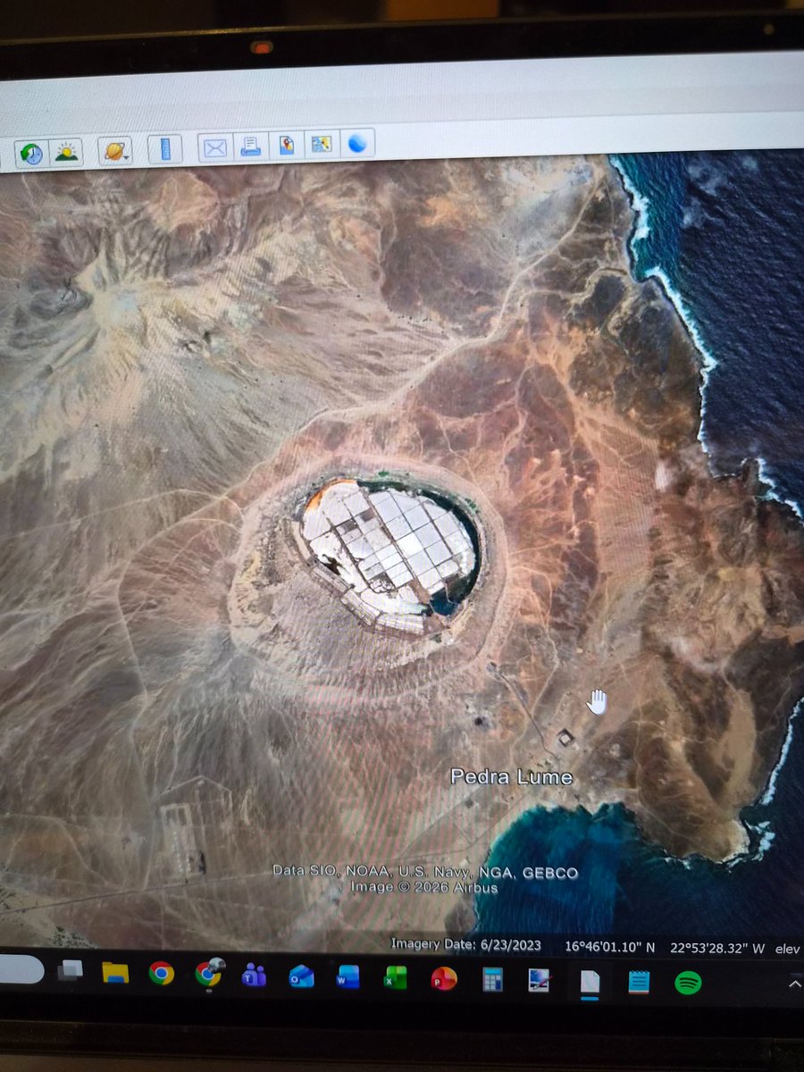Launch the first Google Chrome taskbar icon
This screenshot has width=804, height=1072.
coord(161,973)
